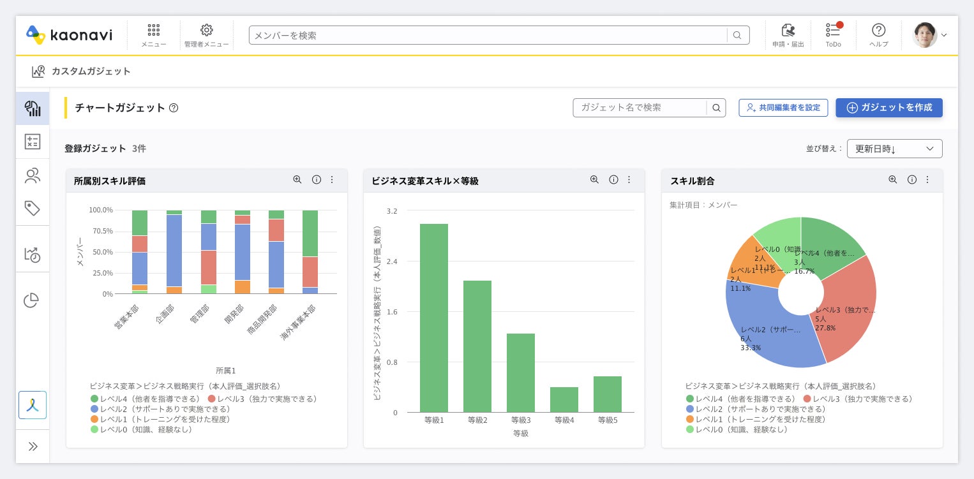Click the 等級5 bar in the chart
This screenshot has width=974, height=479.
(x=608, y=394)
